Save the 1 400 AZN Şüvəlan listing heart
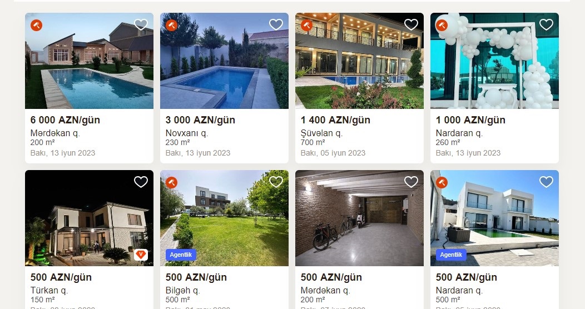585x309 pixels. [x=411, y=24]
